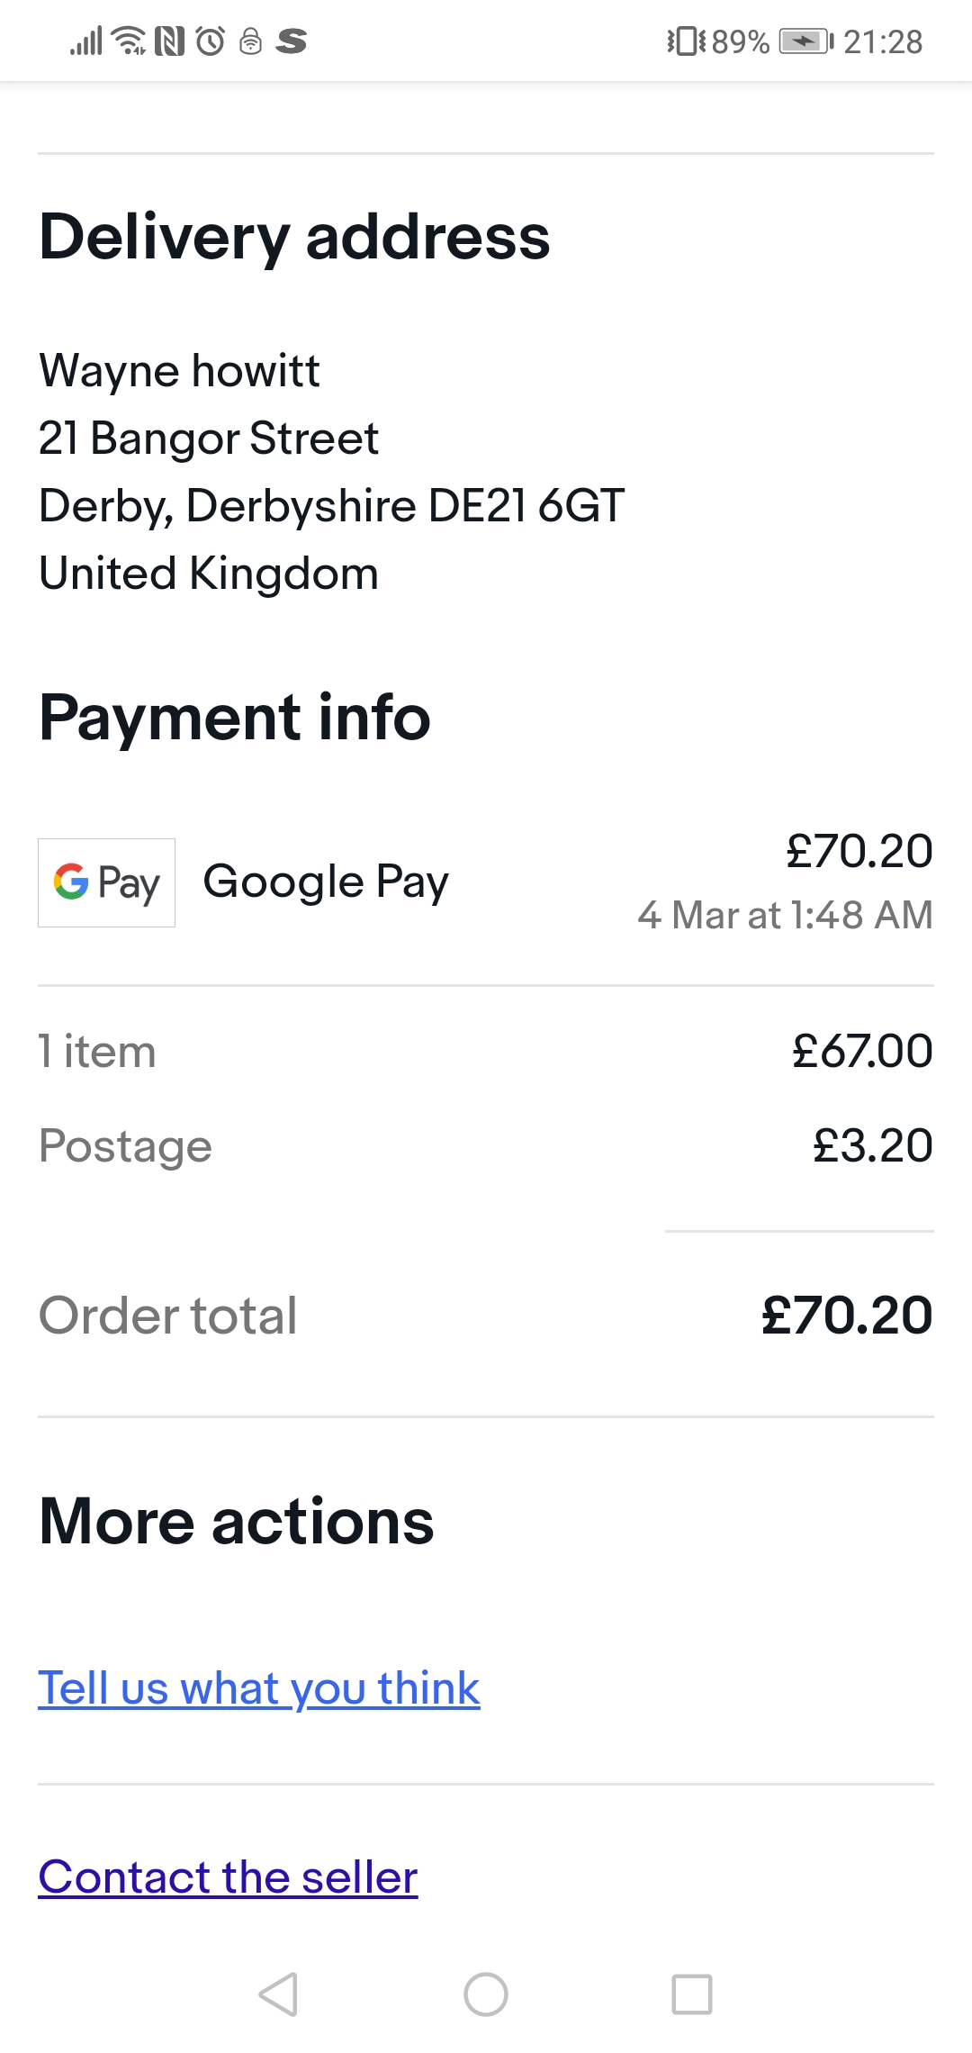Tap the clock time 21:28
This screenshot has width=972, height=2053.
coord(883,41)
